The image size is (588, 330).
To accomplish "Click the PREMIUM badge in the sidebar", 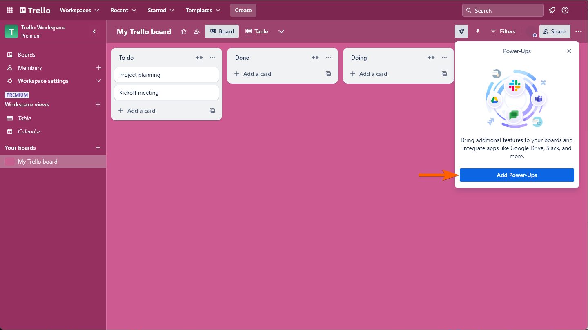I will pyautogui.click(x=17, y=95).
